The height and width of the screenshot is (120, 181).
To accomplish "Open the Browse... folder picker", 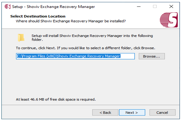I will 152,56.
